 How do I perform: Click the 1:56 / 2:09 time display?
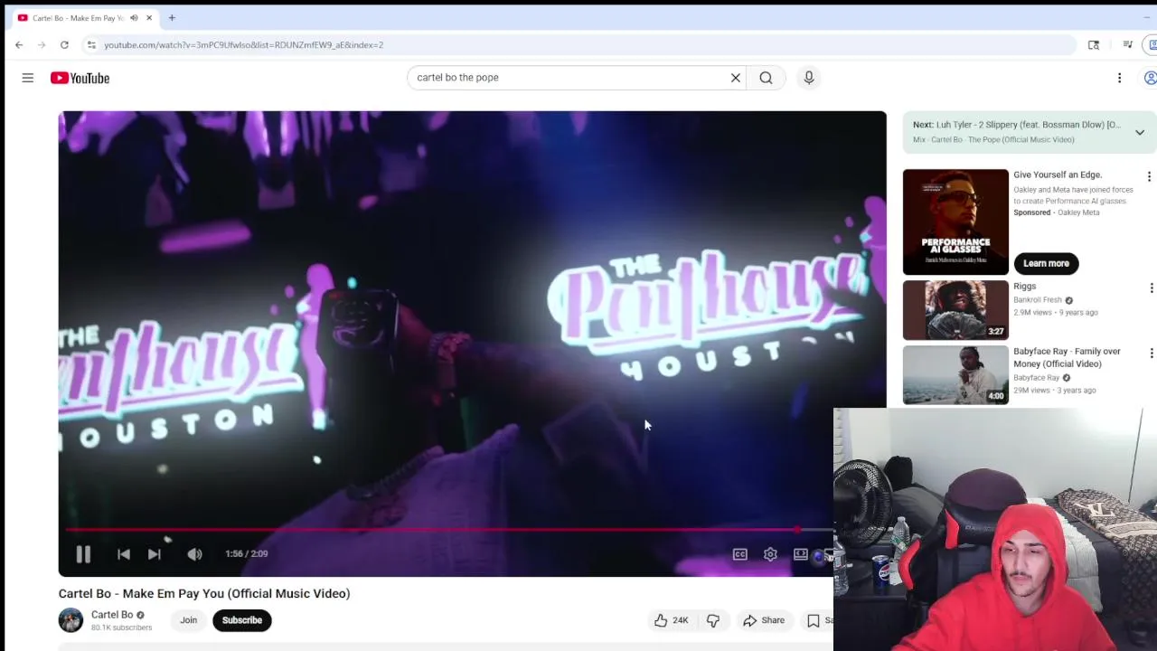247,554
